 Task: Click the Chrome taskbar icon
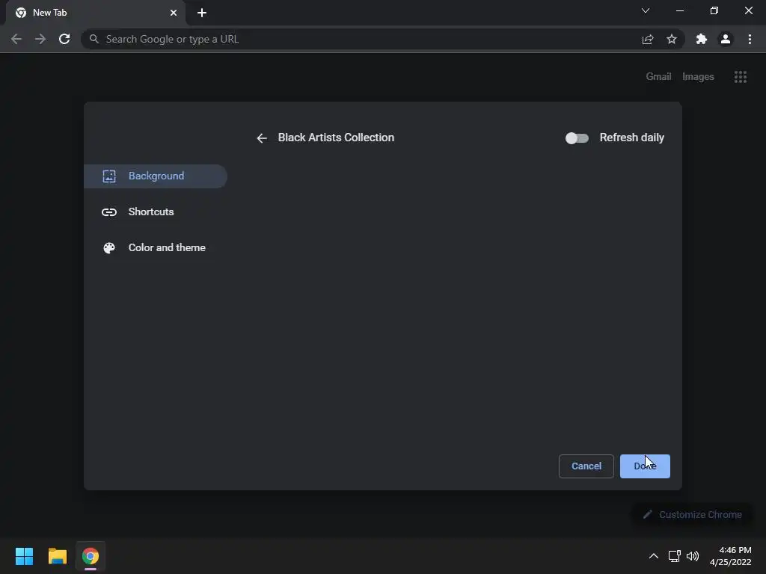click(x=91, y=556)
